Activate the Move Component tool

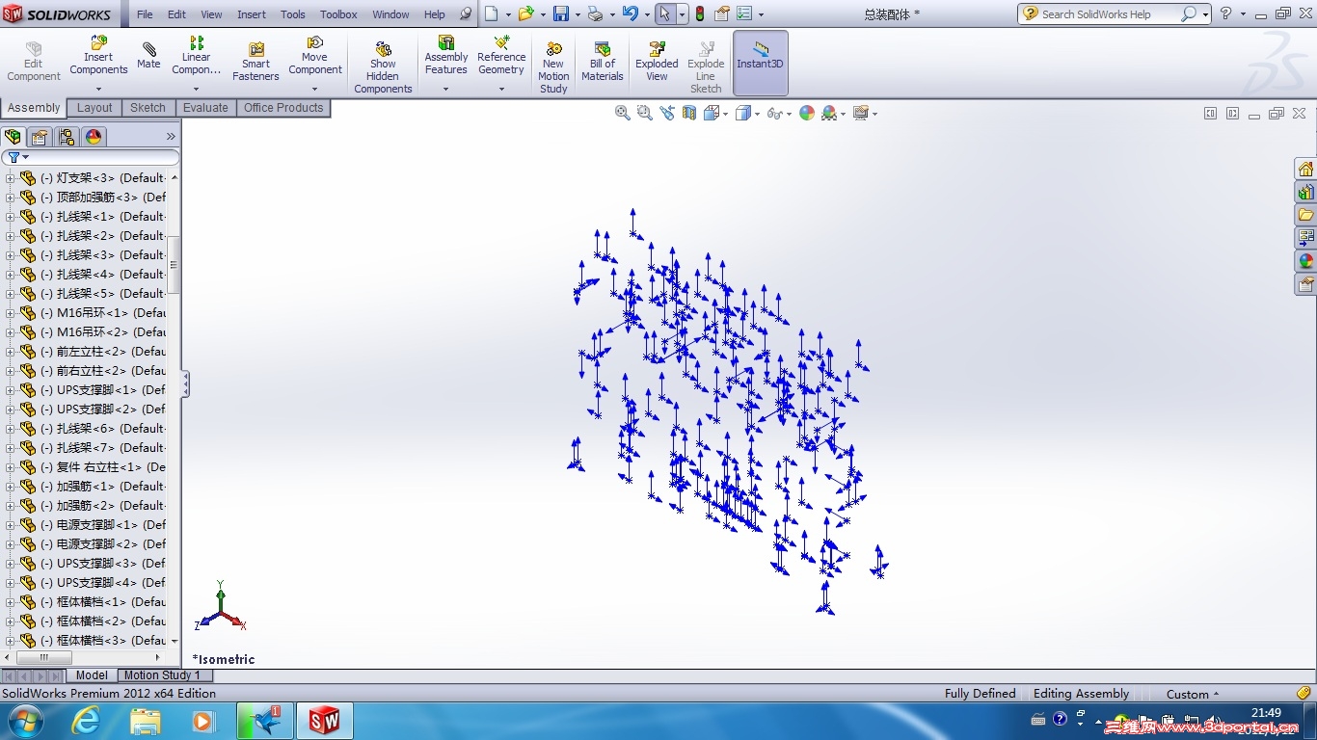315,56
